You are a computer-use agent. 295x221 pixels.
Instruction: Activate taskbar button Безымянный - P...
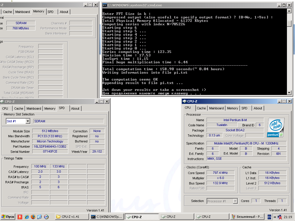[x=247, y=217]
